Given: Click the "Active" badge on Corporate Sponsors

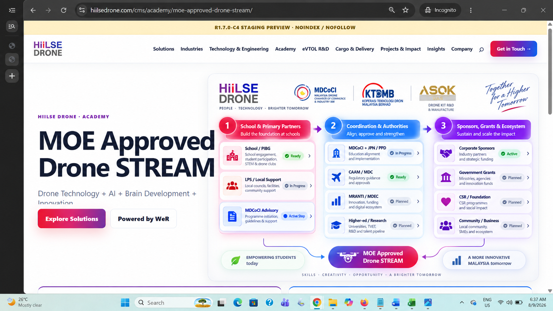Looking at the screenshot, I should click(x=509, y=154).
